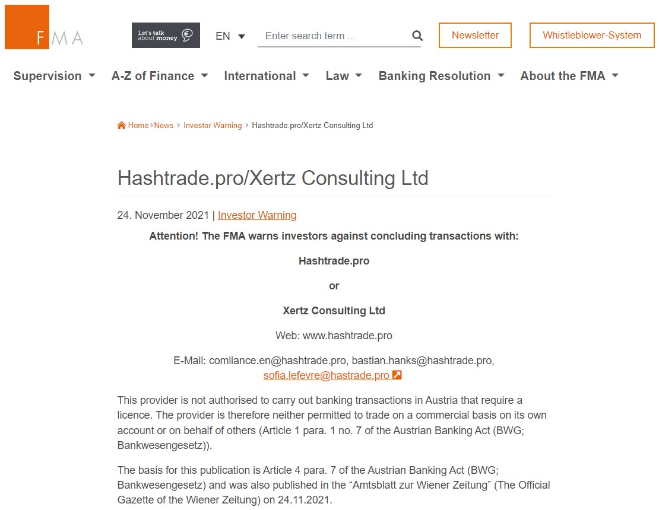
Task: Click external link icon beside sofia.lefevre email
Action: point(397,375)
